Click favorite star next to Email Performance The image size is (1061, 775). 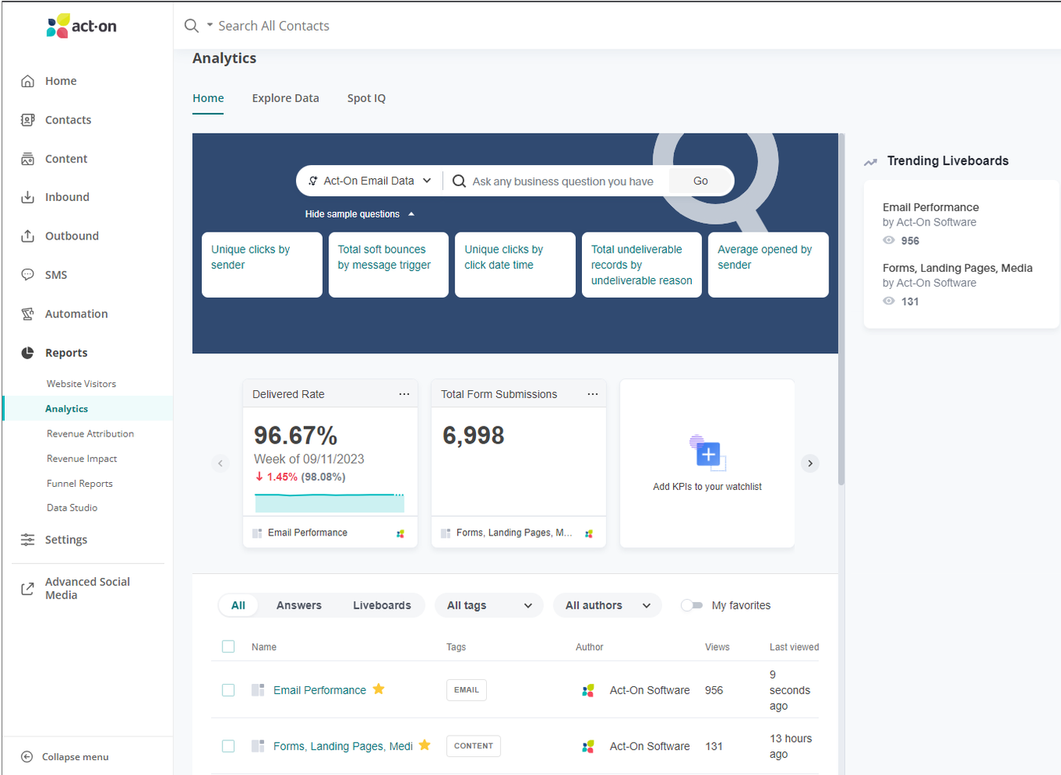pyautogui.click(x=379, y=689)
